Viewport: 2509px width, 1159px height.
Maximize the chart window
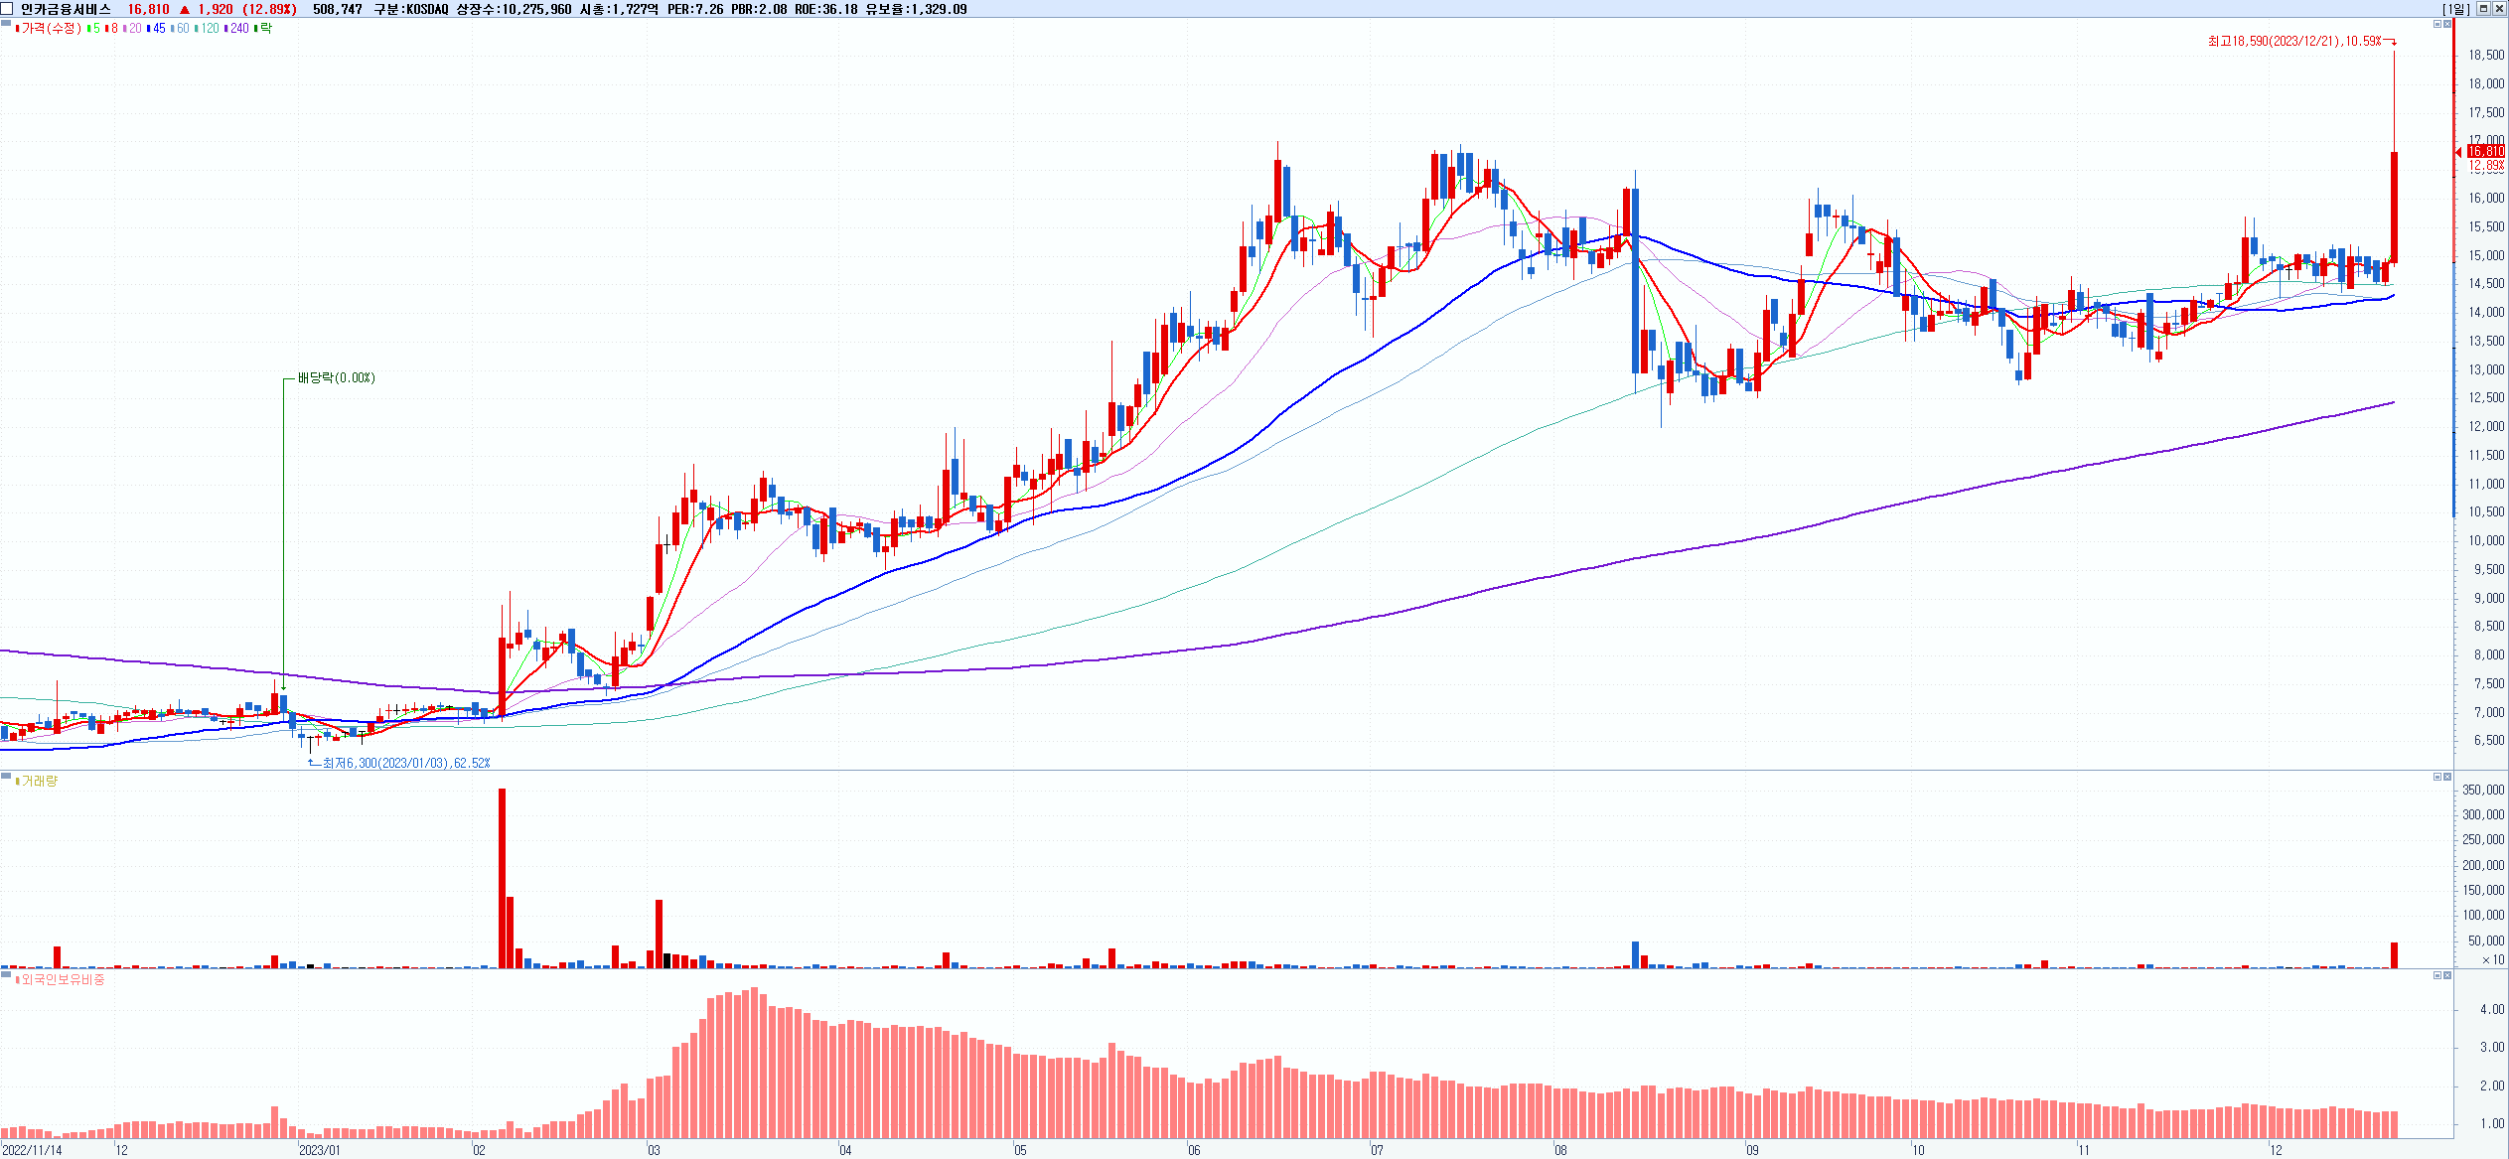click(x=2482, y=9)
